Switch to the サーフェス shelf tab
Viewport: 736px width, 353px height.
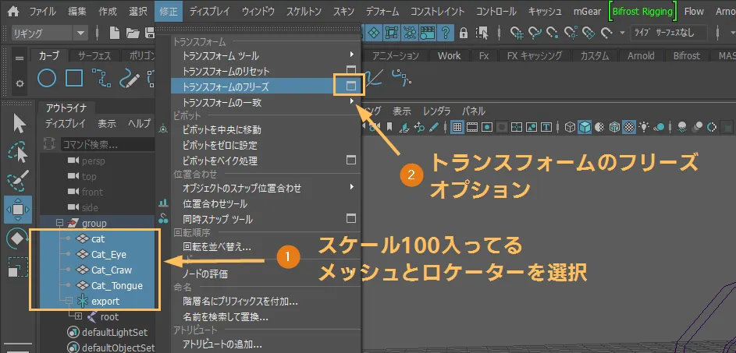[94, 55]
